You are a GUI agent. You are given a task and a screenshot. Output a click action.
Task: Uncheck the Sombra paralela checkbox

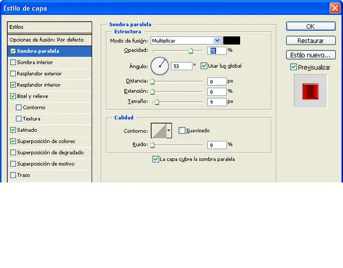point(13,51)
